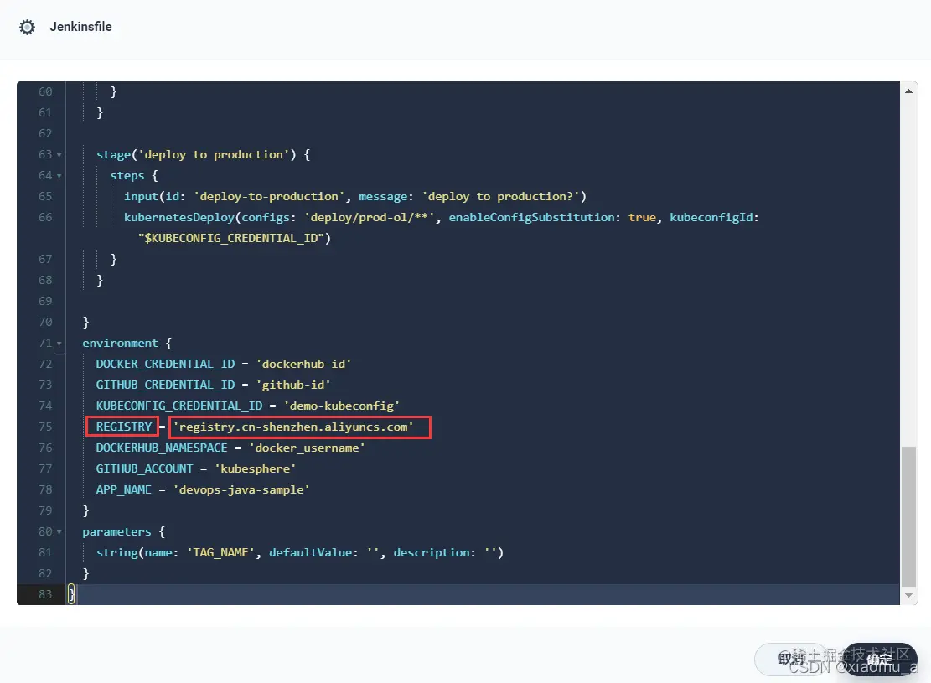Click the true value on line 66
Image resolution: width=931 pixels, height=683 pixels.
click(x=642, y=217)
